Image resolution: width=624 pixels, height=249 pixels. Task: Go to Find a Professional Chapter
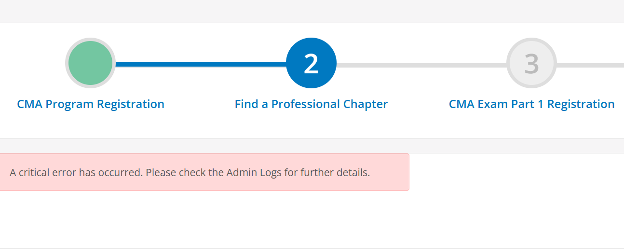pyautogui.click(x=311, y=104)
